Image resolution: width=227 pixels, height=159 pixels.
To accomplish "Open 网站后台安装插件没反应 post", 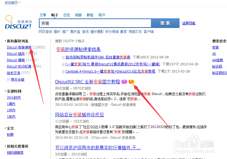I will tap(79, 115).
